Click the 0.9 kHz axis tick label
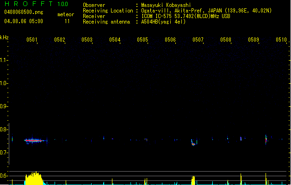291x185 pixels. click(4, 106)
